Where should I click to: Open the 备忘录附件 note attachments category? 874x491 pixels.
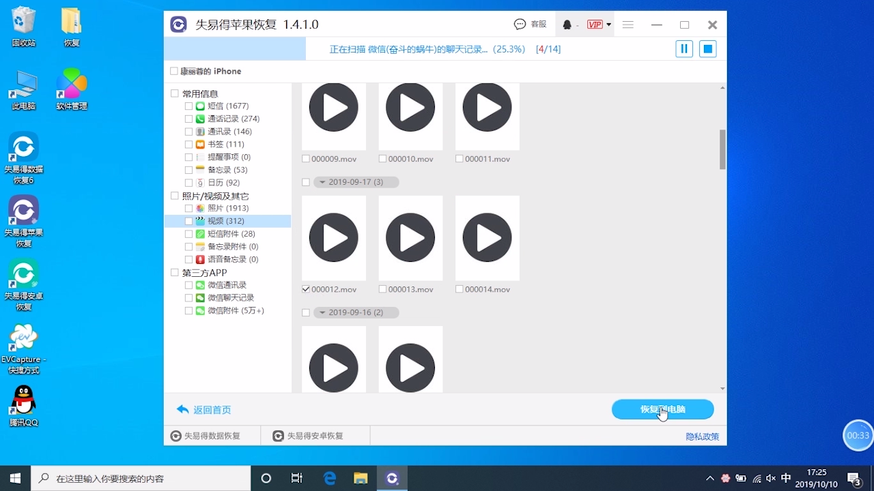point(233,246)
